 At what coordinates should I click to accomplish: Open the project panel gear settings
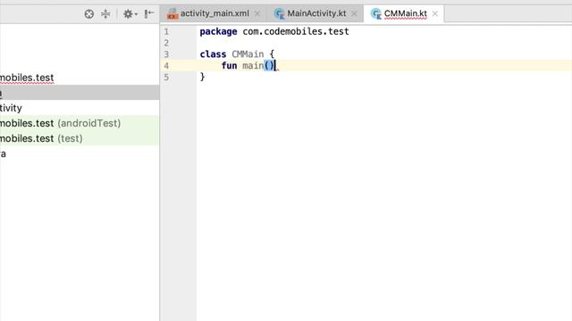pos(130,14)
